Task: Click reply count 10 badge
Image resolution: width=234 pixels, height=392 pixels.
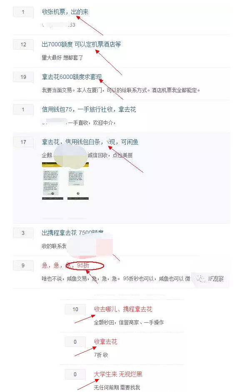Action: (75, 309)
